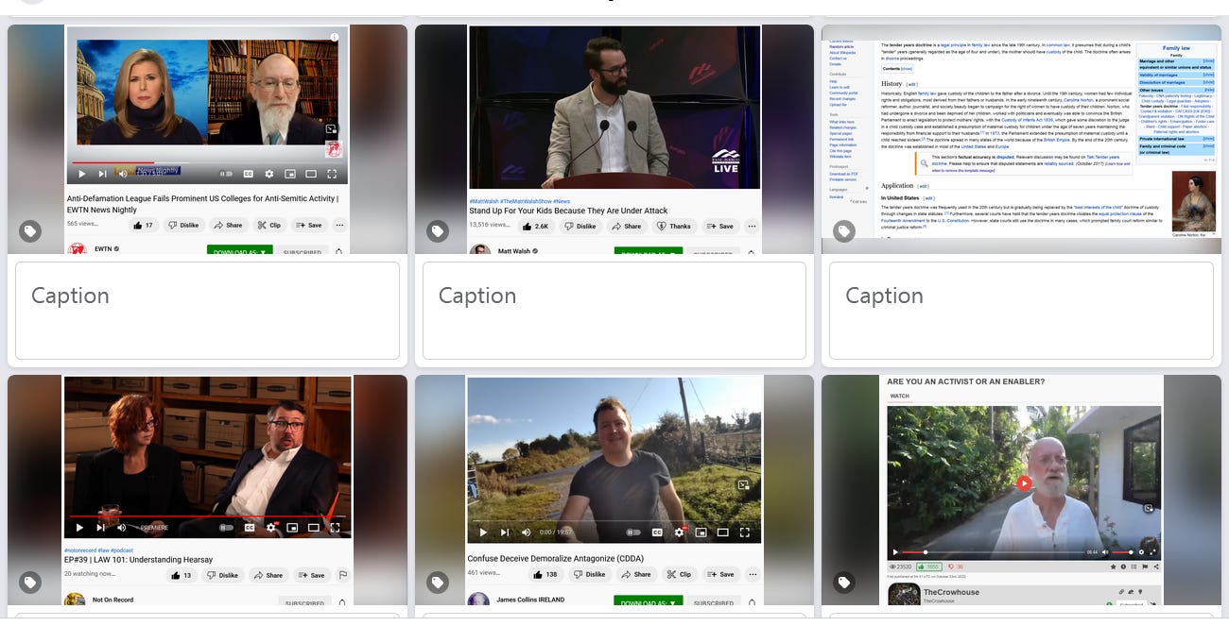This screenshot has width=1229, height=626.
Task: Go fullscreen on the EWTN video
Action: [x=332, y=174]
